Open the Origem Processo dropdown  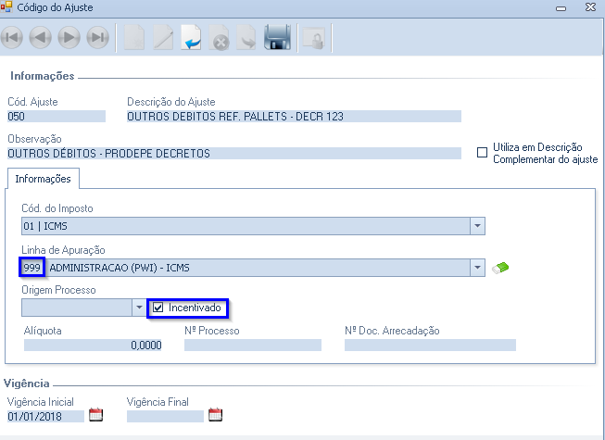click(139, 308)
